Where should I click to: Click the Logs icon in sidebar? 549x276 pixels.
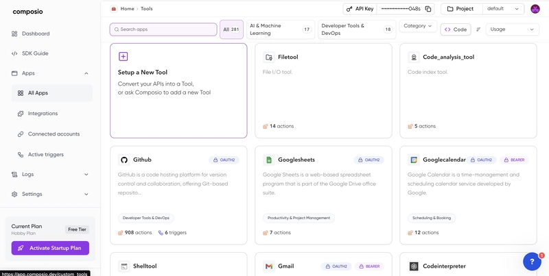click(14, 175)
